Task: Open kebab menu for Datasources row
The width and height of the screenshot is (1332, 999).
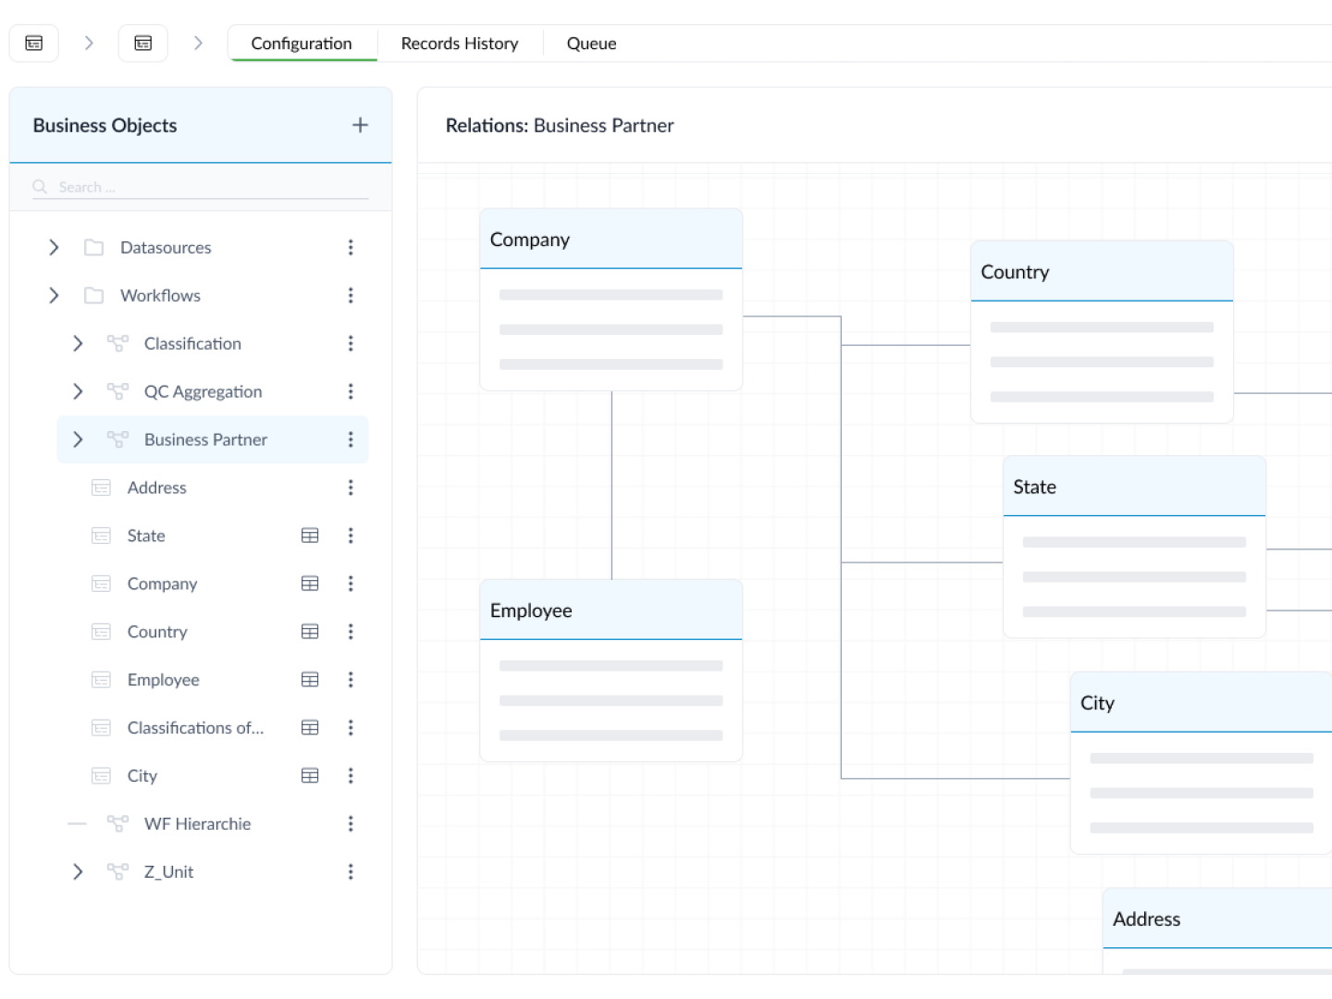Action: (x=351, y=247)
